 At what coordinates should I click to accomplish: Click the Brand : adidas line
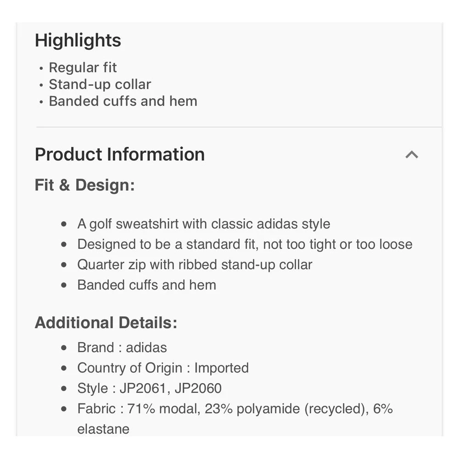[x=122, y=348]
